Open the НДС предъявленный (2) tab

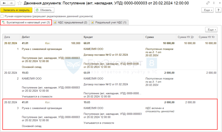[70, 22]
